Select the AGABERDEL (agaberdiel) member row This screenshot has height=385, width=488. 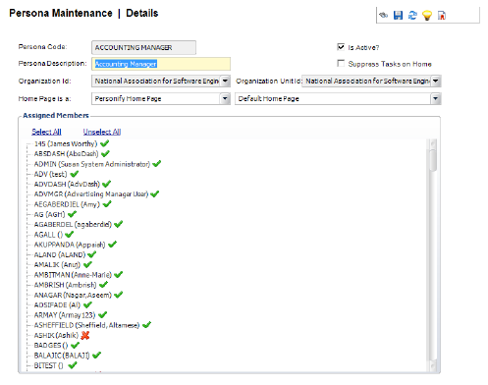pyautogui.click(x=73, y=224)
